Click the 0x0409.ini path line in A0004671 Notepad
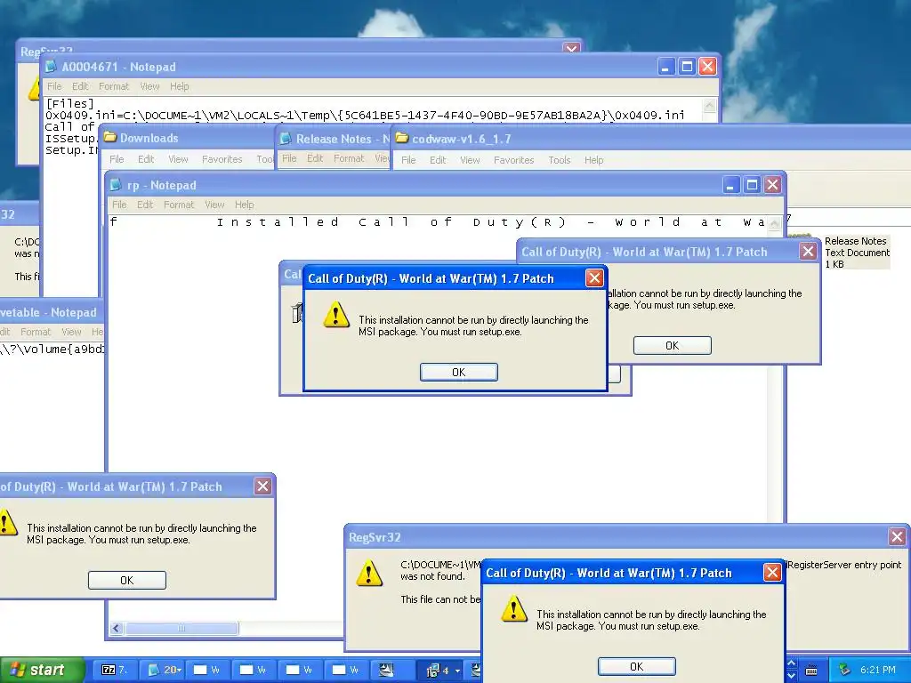 tap(365, 115)
